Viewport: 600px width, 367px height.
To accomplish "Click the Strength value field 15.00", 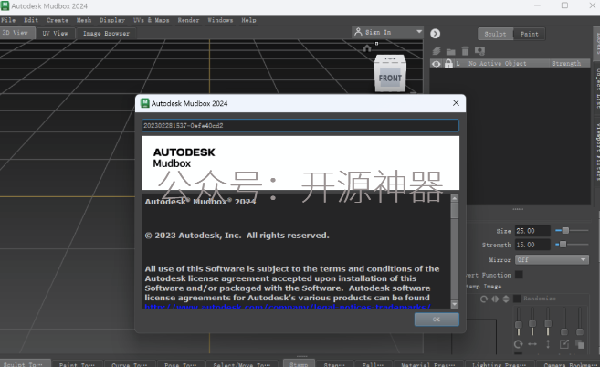I will 532,245.
